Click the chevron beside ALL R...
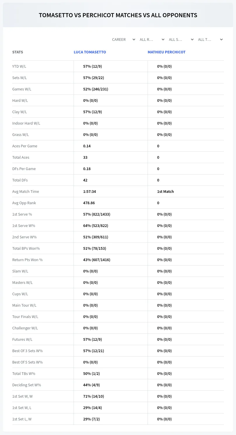Image resolution: width=236 pixels, height=435 pixels. coord(163,40)
